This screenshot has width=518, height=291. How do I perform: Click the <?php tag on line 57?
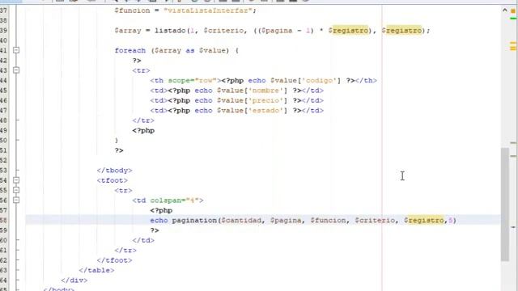click(x=161, y=210)
